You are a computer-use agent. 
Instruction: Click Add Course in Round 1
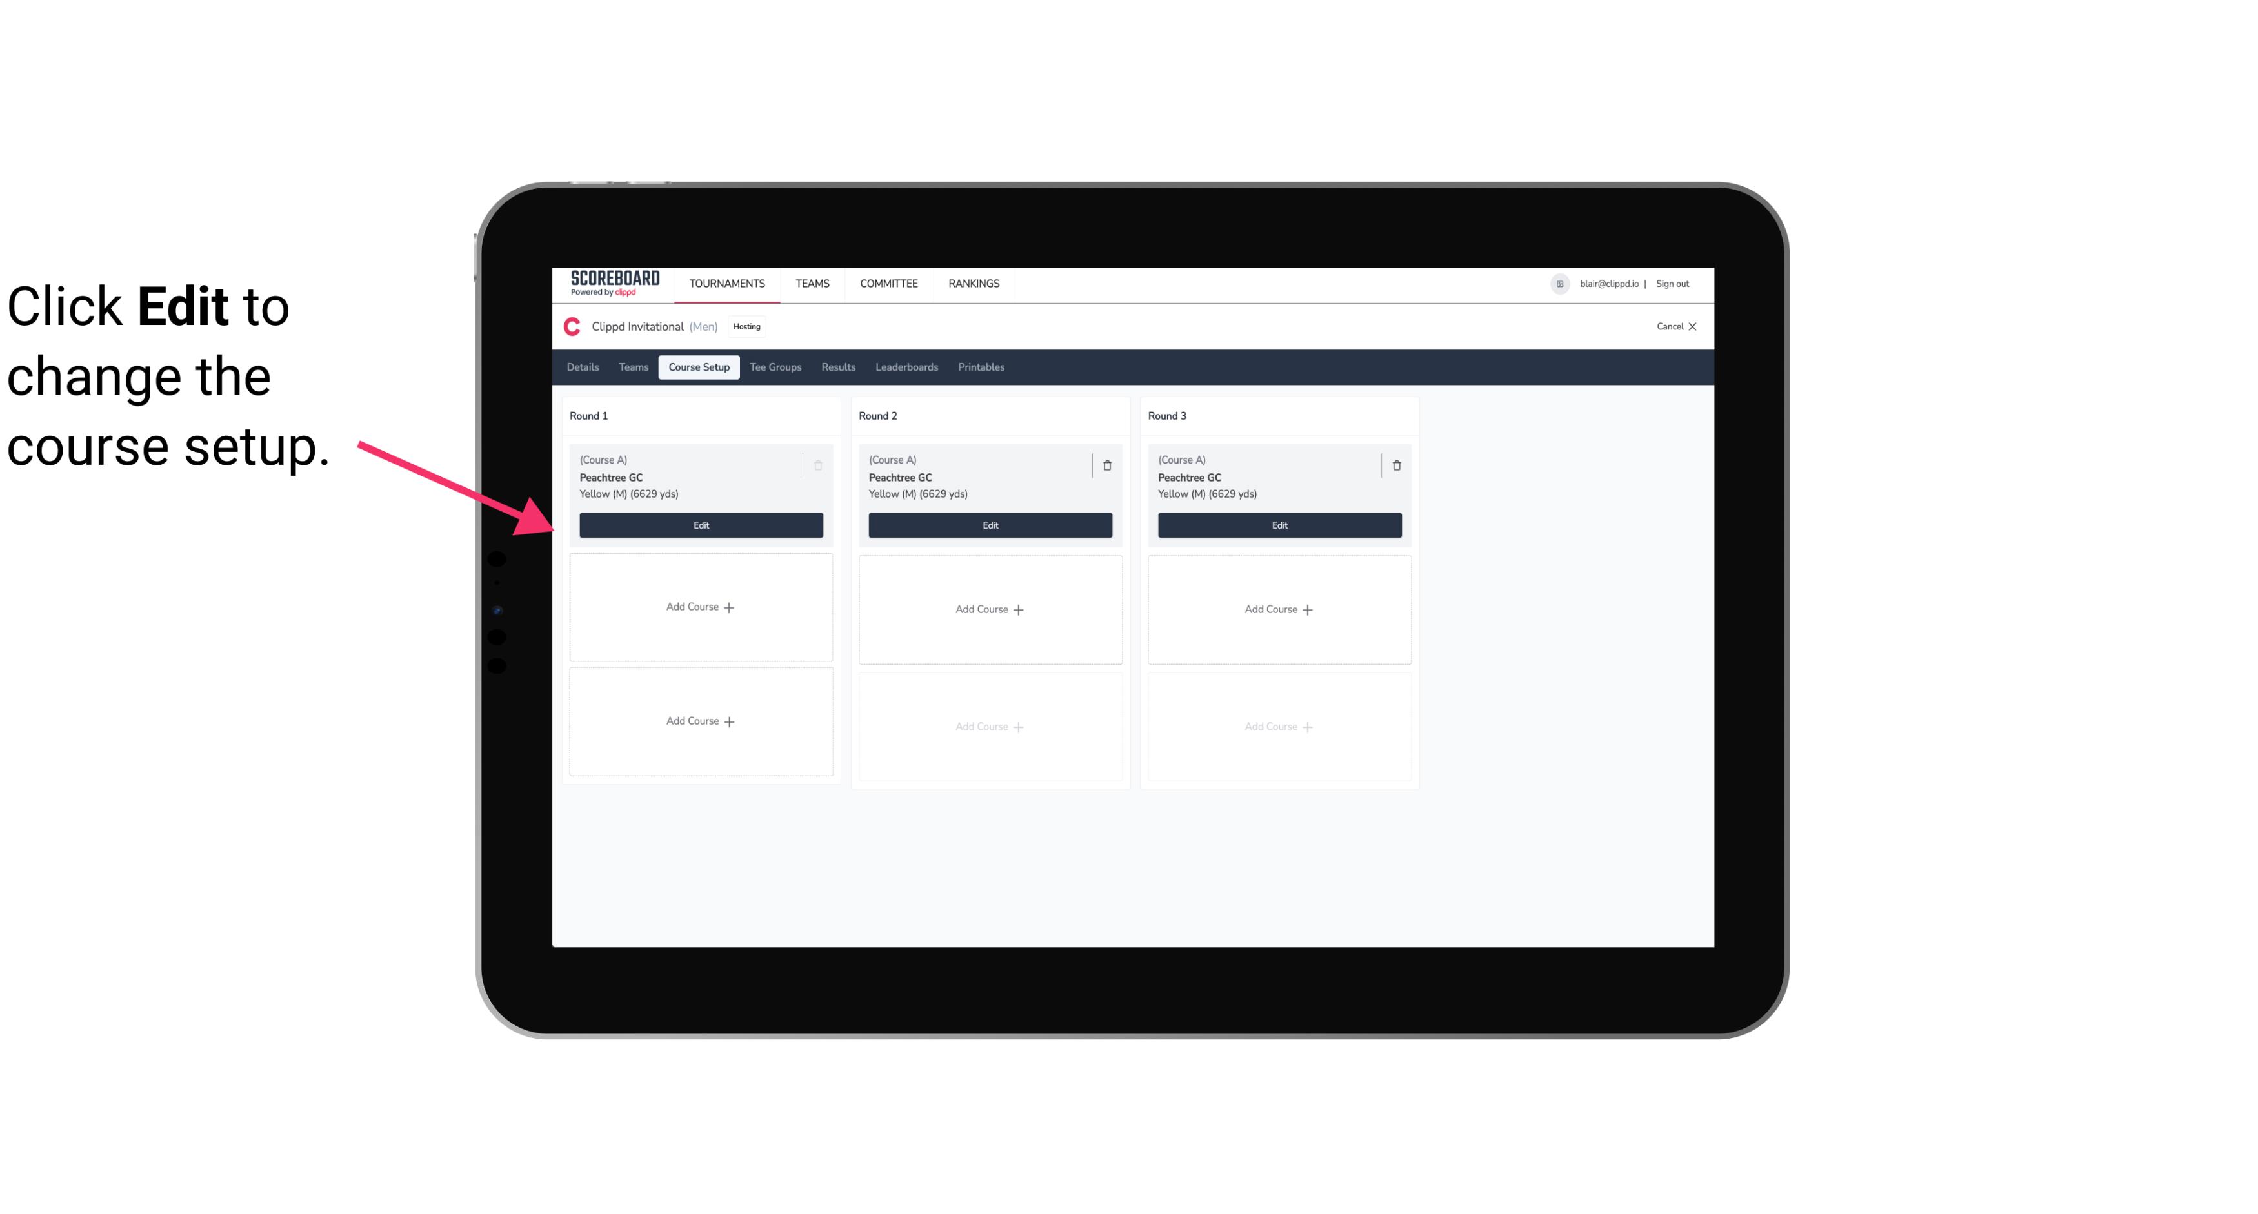(700, 607)
